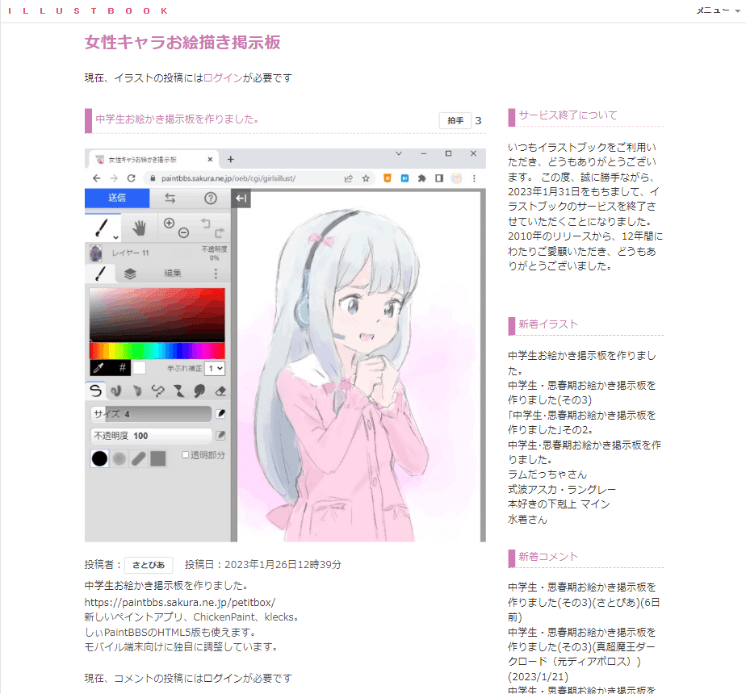This screenshot has height=694, width=746.
Task: Click the browser back arrow
Action: click(x=97, y=178)
